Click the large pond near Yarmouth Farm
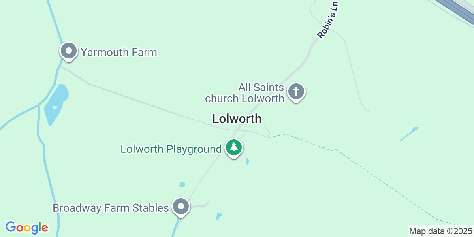474x237 pixels. pyautogui.click(x=56, y=104)
